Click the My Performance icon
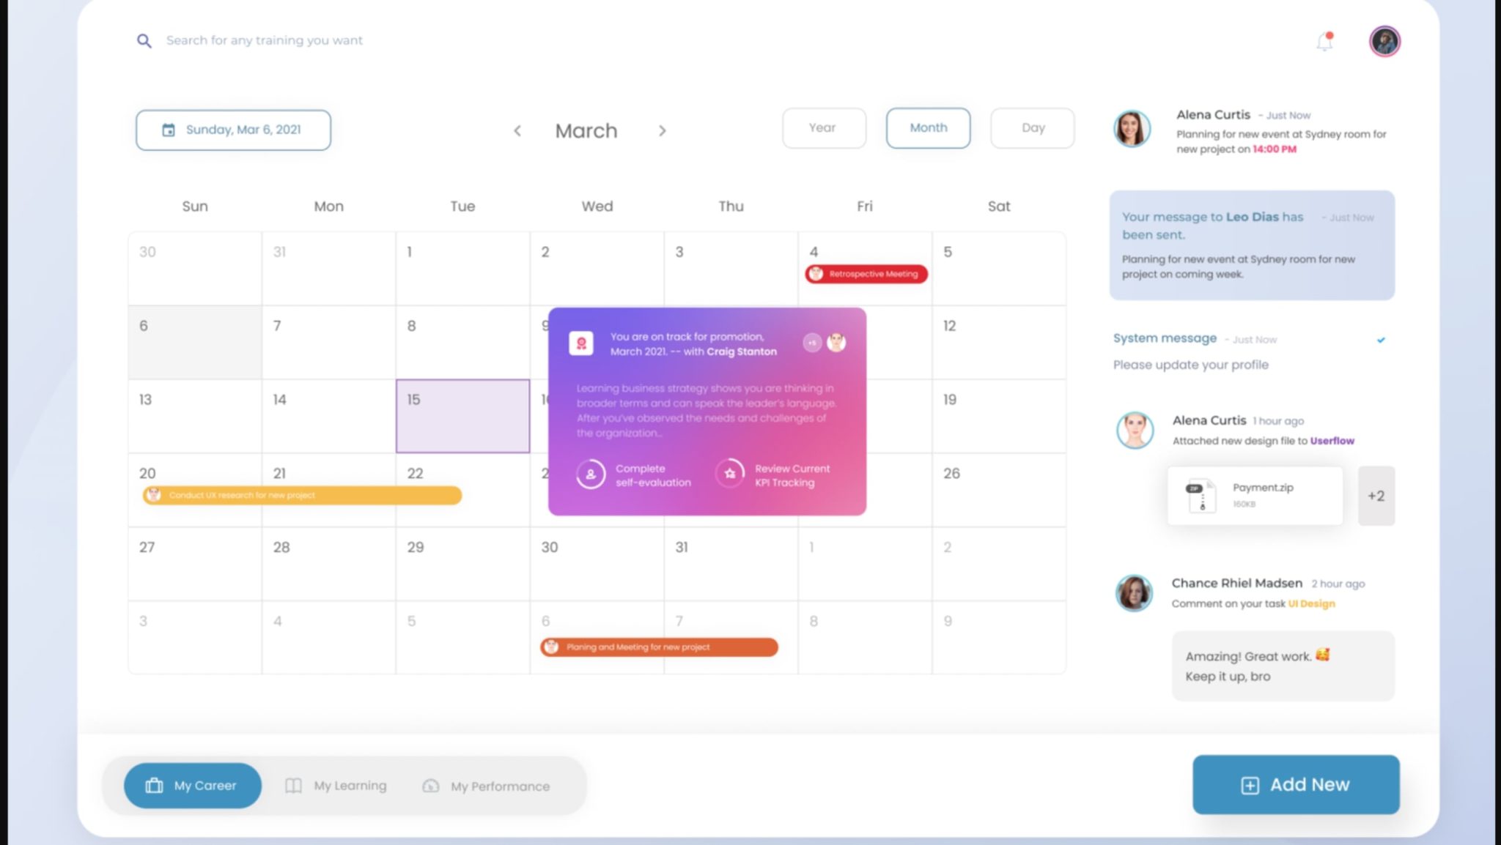This screenshot has width=1501, height=845. pyautogui.click(x=430, y=786)
